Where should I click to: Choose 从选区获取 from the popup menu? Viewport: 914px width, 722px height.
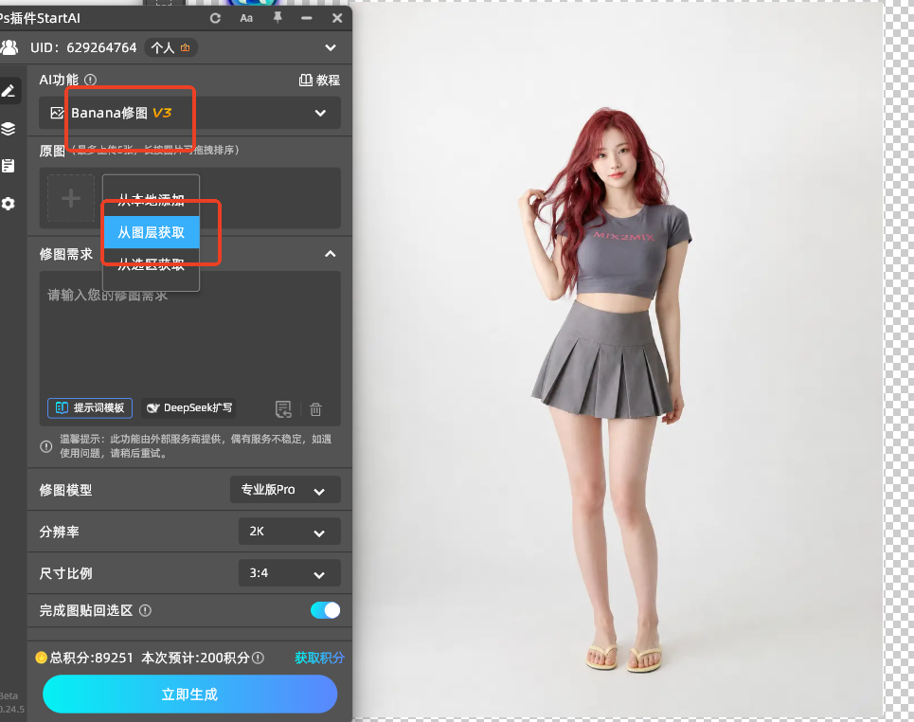(151, 264)
